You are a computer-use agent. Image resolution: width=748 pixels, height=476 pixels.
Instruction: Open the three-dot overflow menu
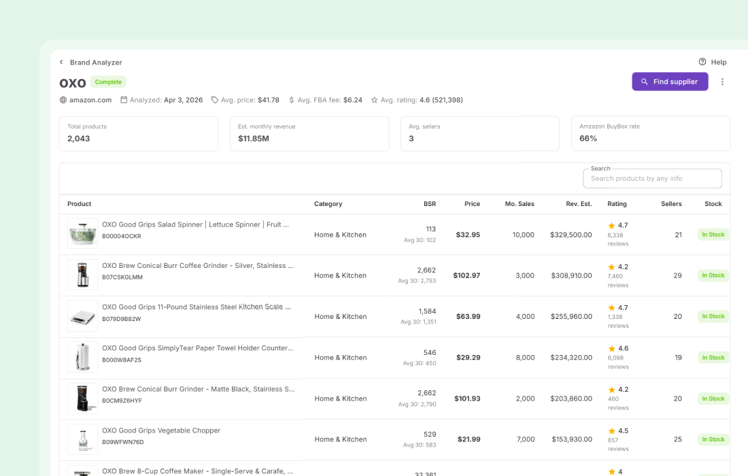(722, 82)
